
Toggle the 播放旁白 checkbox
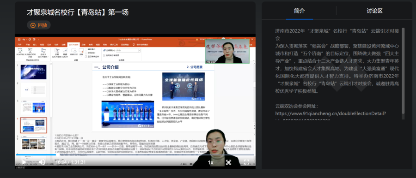[86, 49]
